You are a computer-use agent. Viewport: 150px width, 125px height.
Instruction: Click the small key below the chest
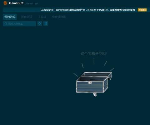[x=95, y=95]
